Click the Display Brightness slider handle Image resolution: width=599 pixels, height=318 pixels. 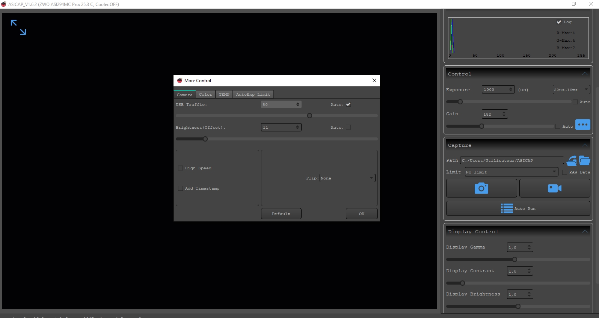pyautogui.click(x=518, y=306)
